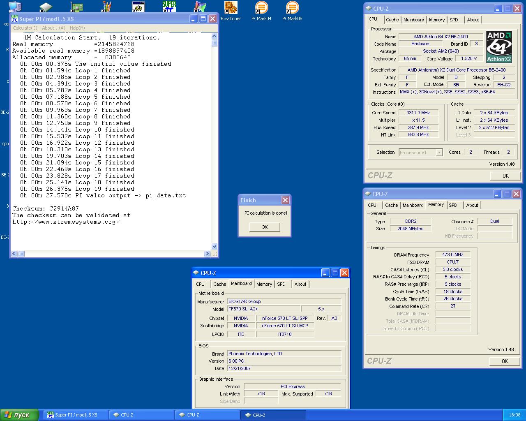Click the title bar icon of the CPU-Z Memory window

tap(368, 194)
